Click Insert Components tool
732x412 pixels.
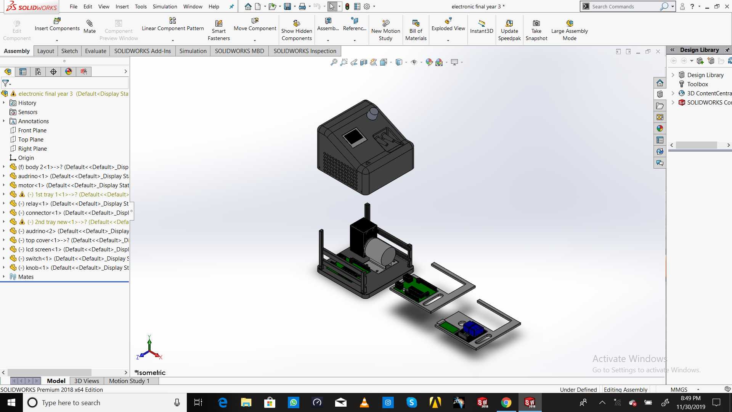(x=57, y=24)
